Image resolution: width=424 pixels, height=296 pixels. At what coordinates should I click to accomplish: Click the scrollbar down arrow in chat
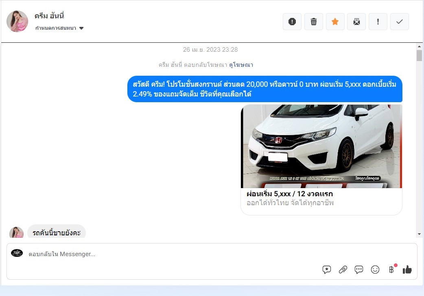[x=419, y=234]
